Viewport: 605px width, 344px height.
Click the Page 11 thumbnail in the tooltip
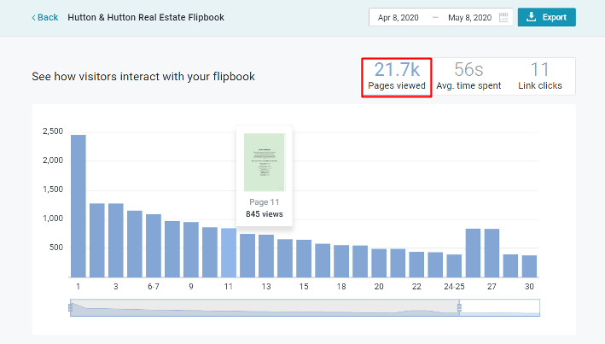[265, 162]
